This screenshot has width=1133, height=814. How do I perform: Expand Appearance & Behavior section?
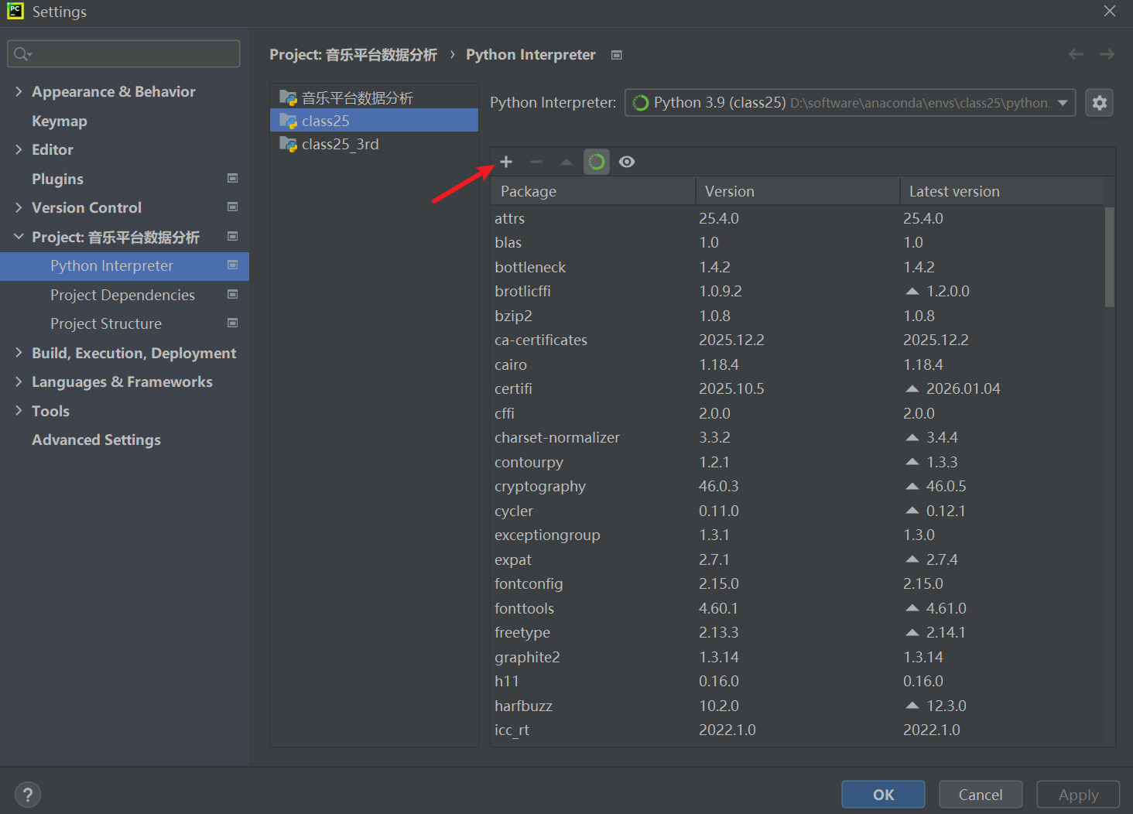pos(19,91)
